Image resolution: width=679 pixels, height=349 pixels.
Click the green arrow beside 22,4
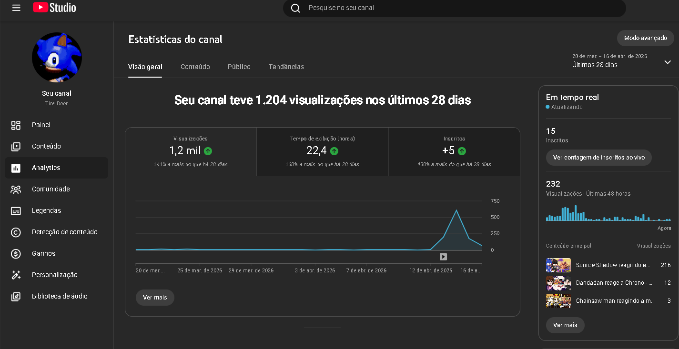(x=334, y=151)
